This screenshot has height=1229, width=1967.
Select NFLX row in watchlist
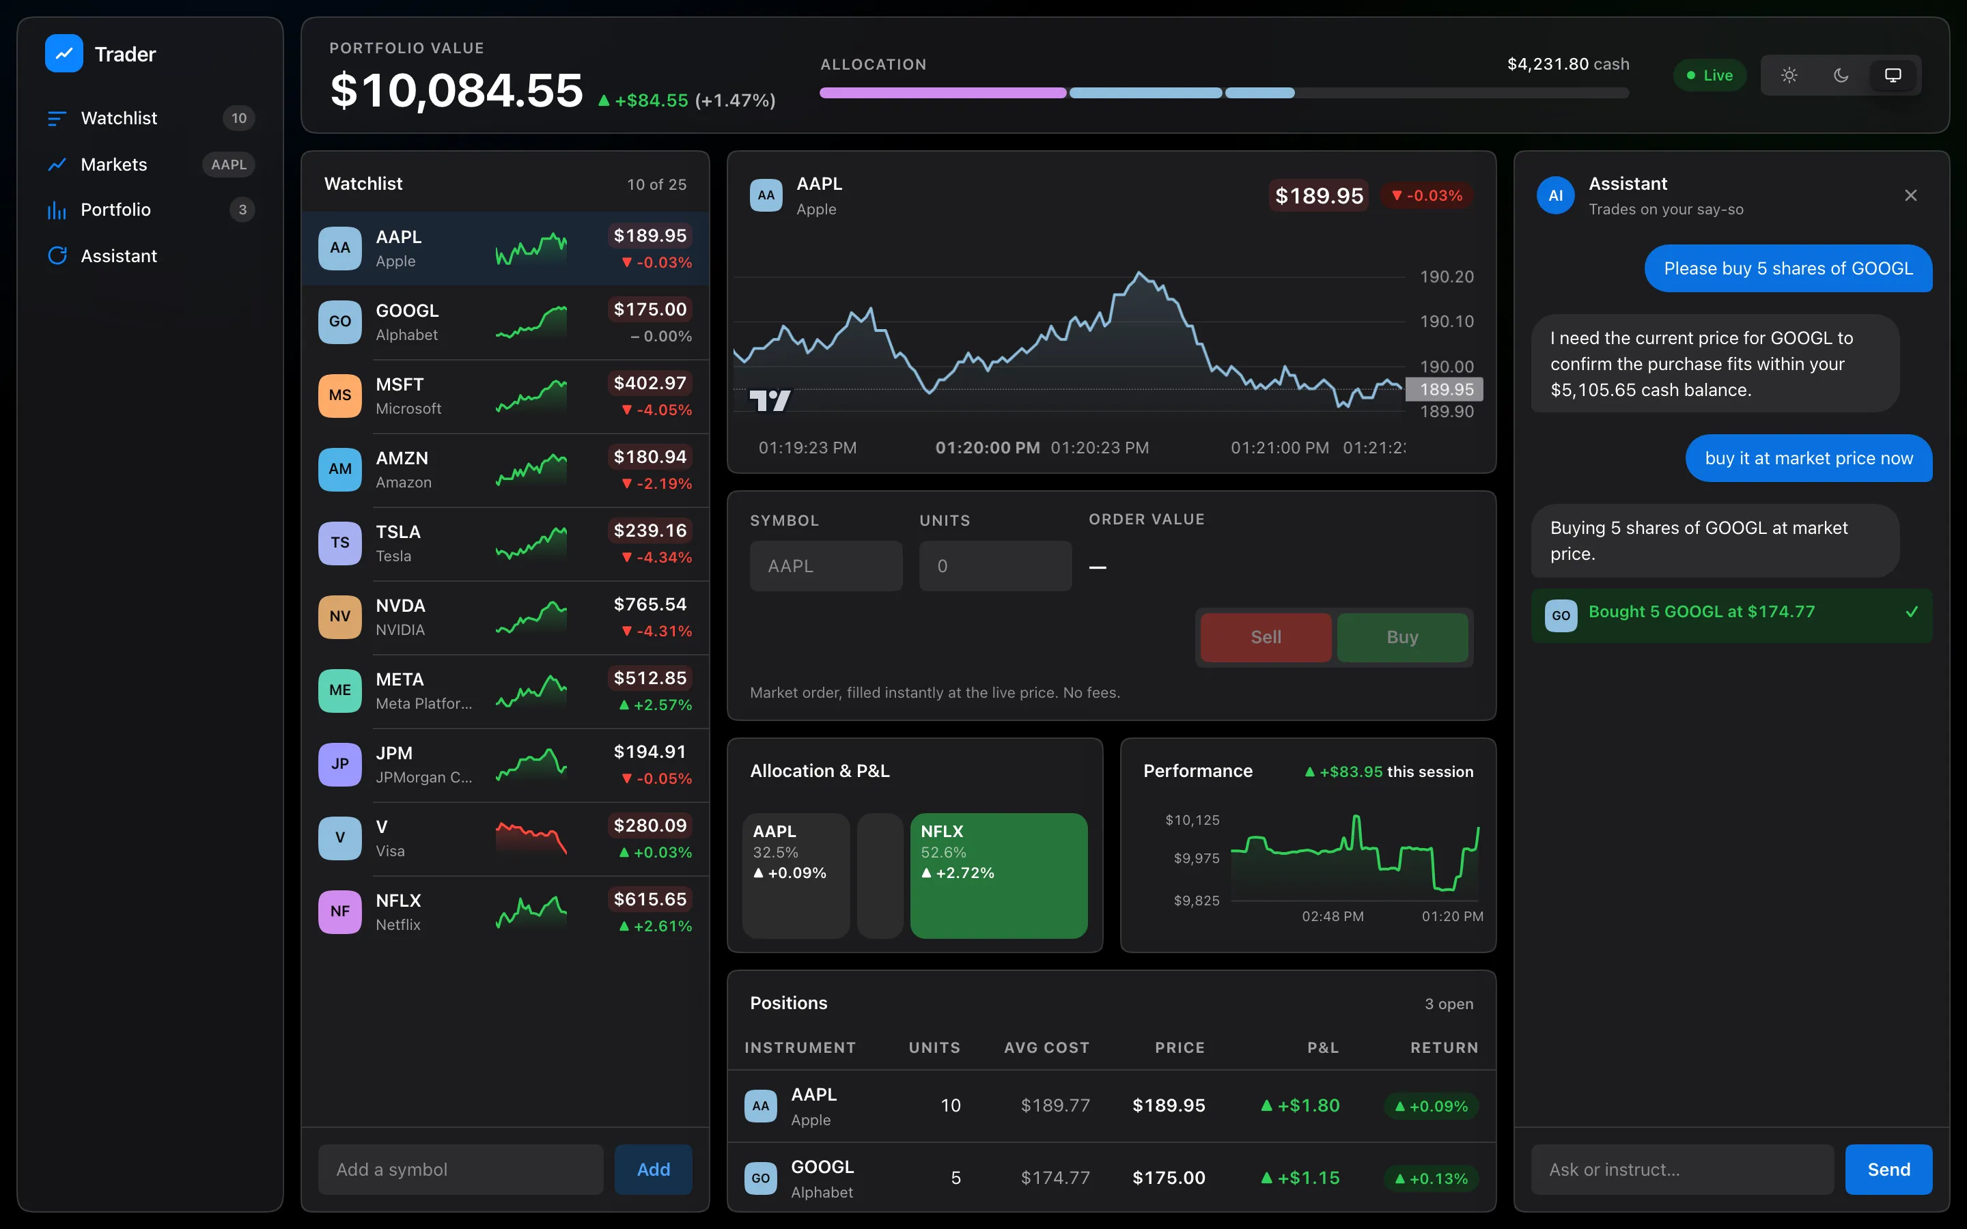click(505, 912)
